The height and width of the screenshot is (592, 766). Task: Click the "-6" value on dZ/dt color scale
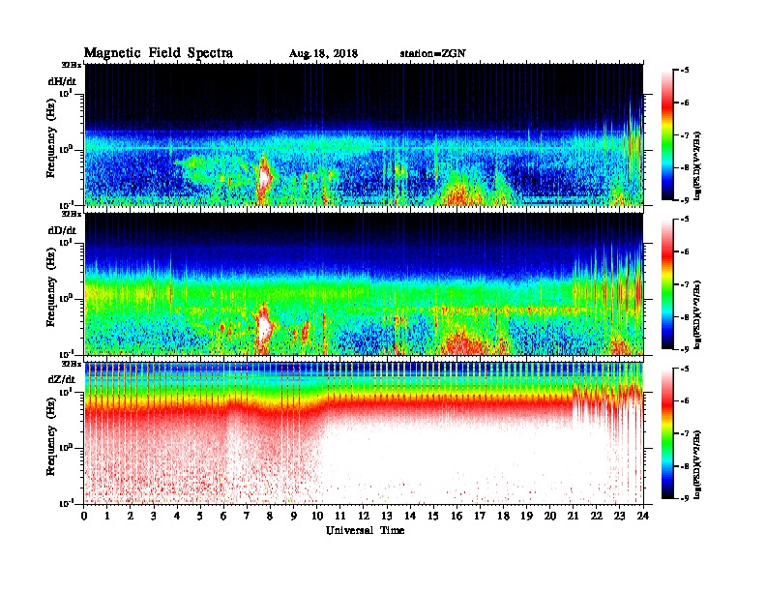(x=685, y=400)
